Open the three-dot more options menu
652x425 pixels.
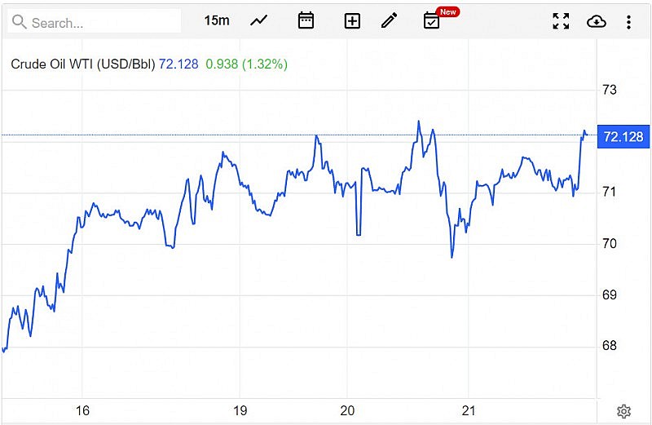coord(628,21)
